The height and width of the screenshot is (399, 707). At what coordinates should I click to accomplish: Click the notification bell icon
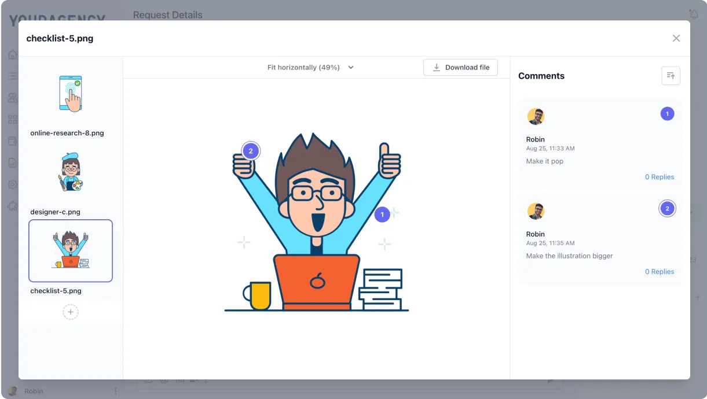[693, 14]
